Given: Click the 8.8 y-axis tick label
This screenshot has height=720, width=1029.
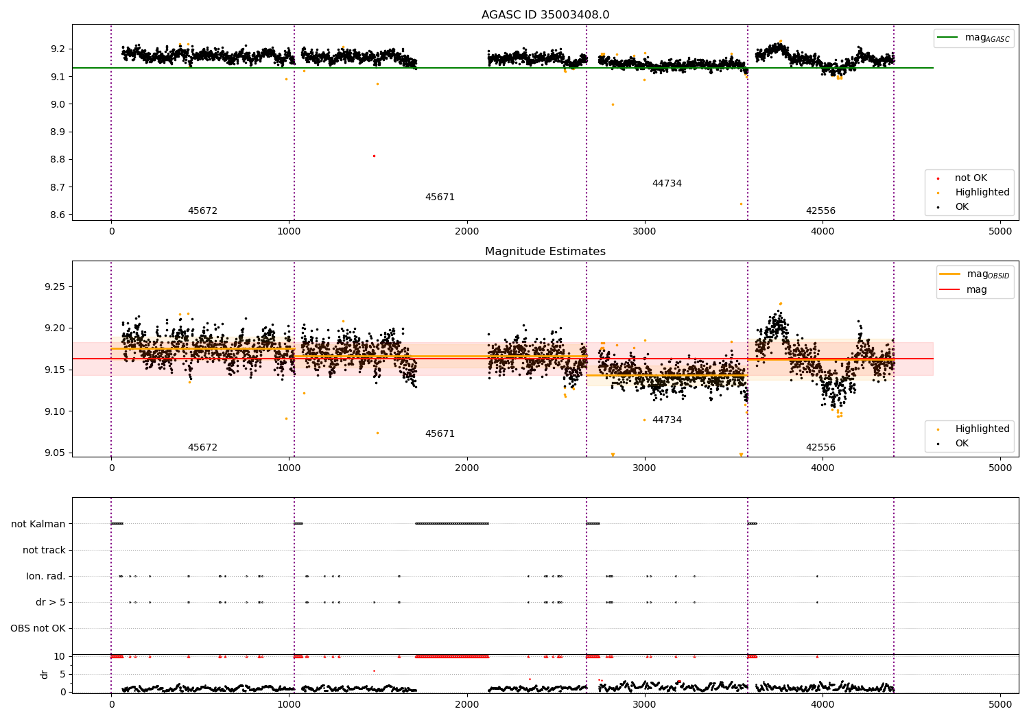Looking at the screenshot, I should pyautogui.click(x=58, y=160).
